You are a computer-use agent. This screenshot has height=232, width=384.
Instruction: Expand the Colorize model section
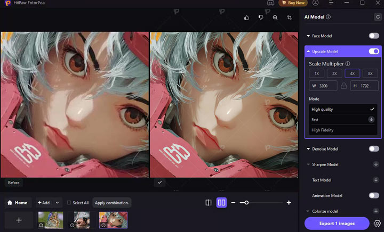[308, 211]
